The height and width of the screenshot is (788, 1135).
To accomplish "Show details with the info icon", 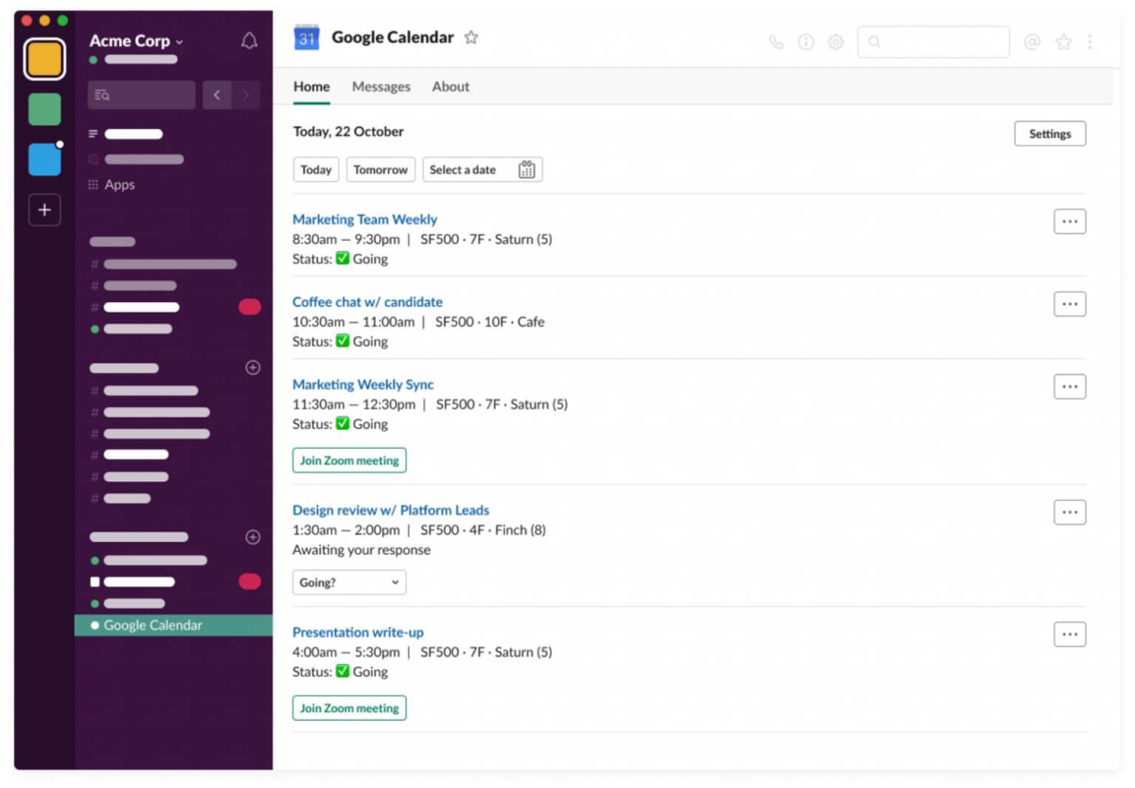I will tap(805, 42).
